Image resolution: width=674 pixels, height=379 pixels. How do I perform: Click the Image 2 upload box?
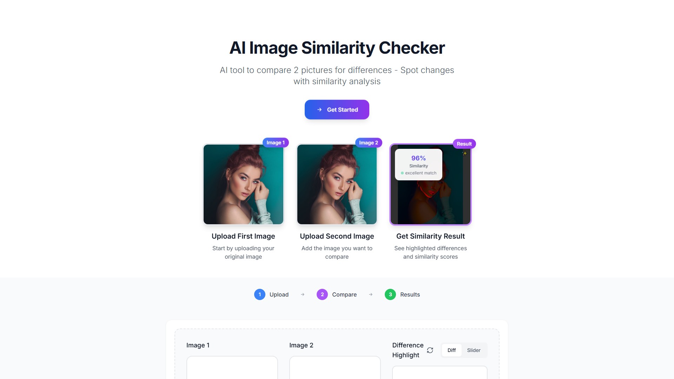[x=335, y=367]
